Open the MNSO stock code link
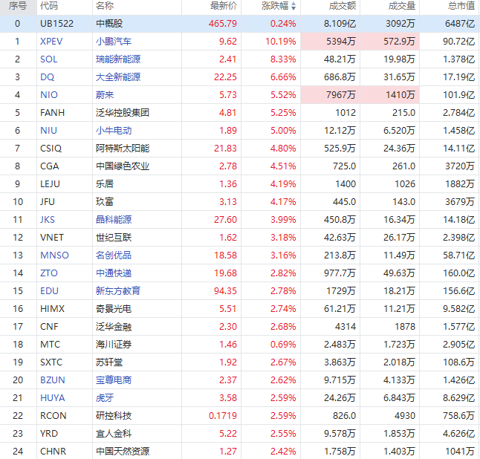 coord(54,255)
